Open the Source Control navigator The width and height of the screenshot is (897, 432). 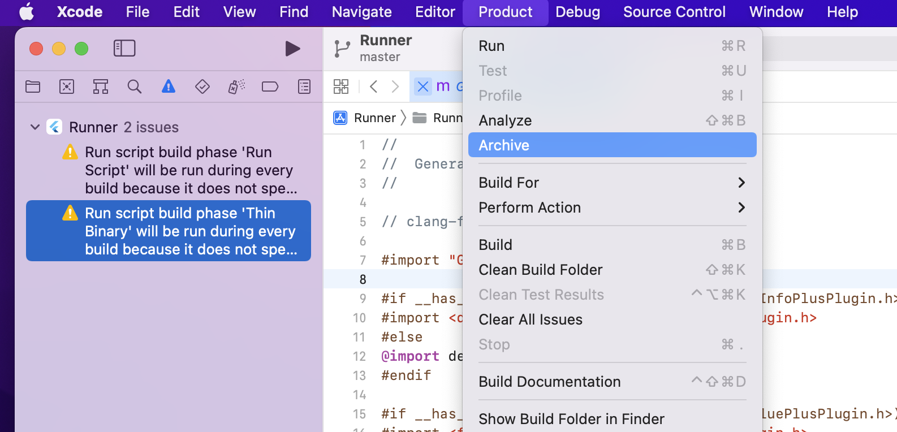(x=67, y=87)
